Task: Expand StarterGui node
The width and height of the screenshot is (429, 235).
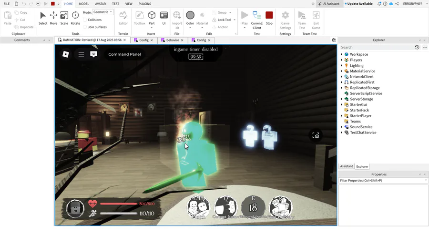Action: [x=341, y=104]
